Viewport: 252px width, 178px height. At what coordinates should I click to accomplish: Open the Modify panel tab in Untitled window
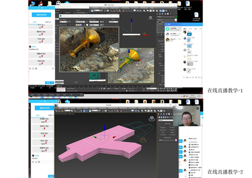(x=161, y=114)
